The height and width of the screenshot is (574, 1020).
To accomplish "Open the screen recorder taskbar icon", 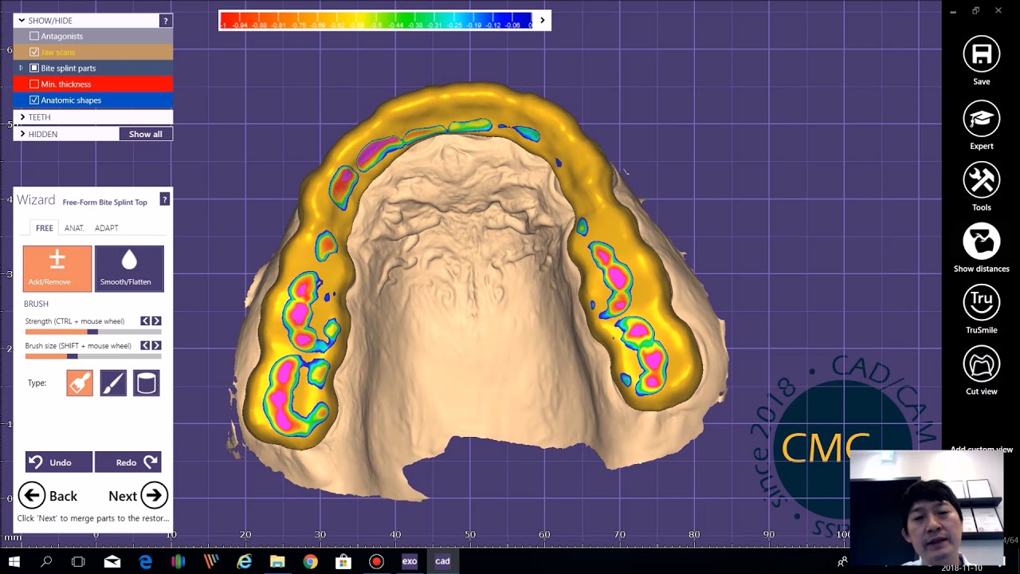I will coord(376,561).
